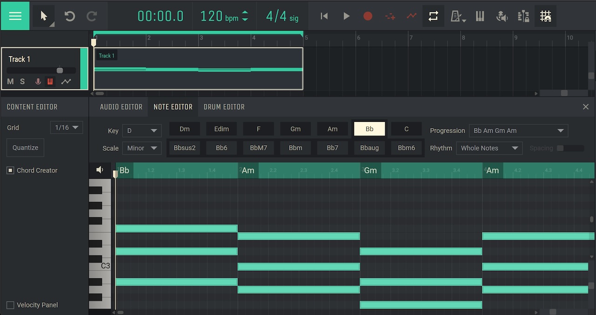The image size is (596, 315).
Task: Mute Track 1 with M button
Action: pos(10,82)
